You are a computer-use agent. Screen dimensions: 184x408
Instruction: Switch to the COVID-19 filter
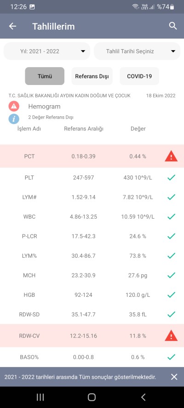click(x=139, y=76)
